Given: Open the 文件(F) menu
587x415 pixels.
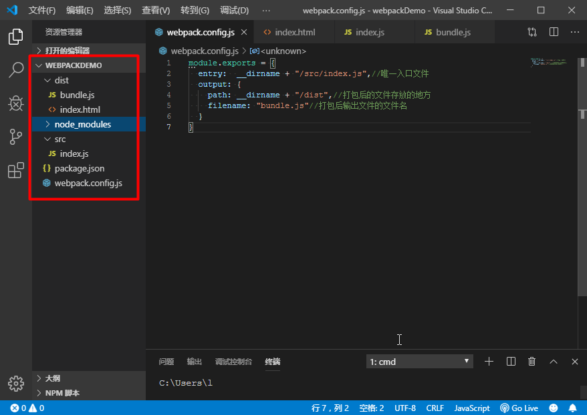Looking at the screenshot, I should point(42,11).
